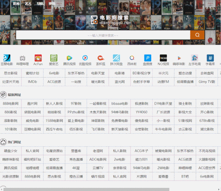Focus the keyword search input box
221x191 pixels.
(x=103, y=35)
